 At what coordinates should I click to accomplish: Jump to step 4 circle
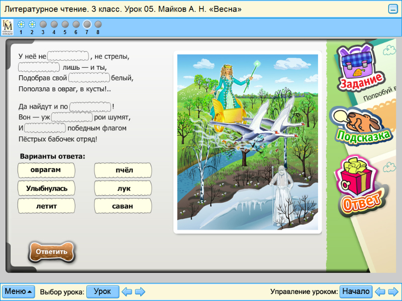(54, 25)
